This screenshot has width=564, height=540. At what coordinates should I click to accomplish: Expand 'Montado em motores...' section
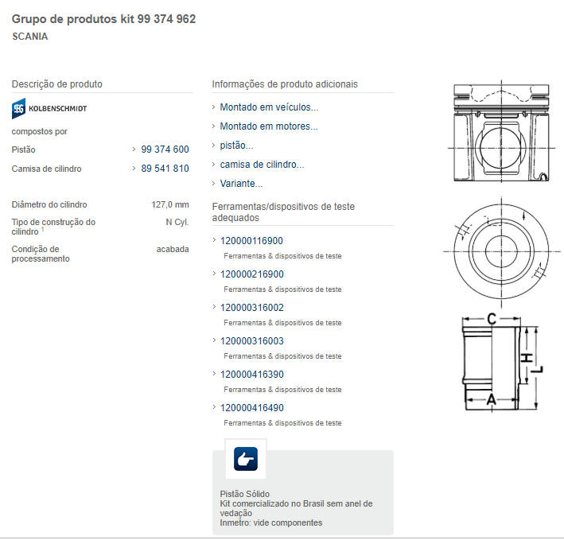coord(269,126)
